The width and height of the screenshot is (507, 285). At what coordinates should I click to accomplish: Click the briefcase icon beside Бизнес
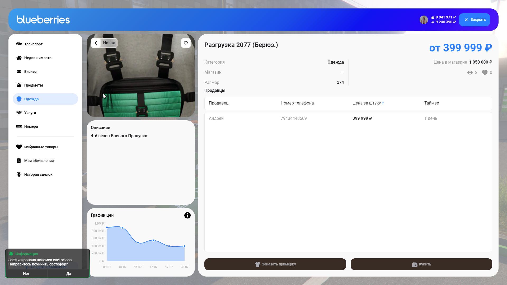coord(19,72)
